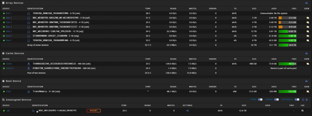
Task: Click the drive icon beside WDC_WD30EFRX-68EUZN0
Action: [x=28, y=18]
